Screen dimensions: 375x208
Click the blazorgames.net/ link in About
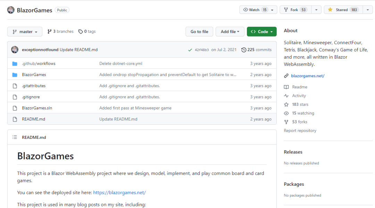(308, 76)
